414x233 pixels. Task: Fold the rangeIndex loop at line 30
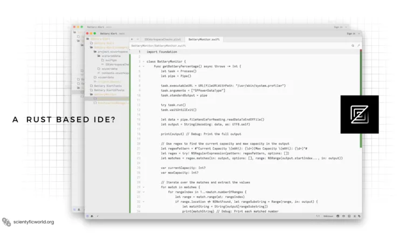click(143, 192)
